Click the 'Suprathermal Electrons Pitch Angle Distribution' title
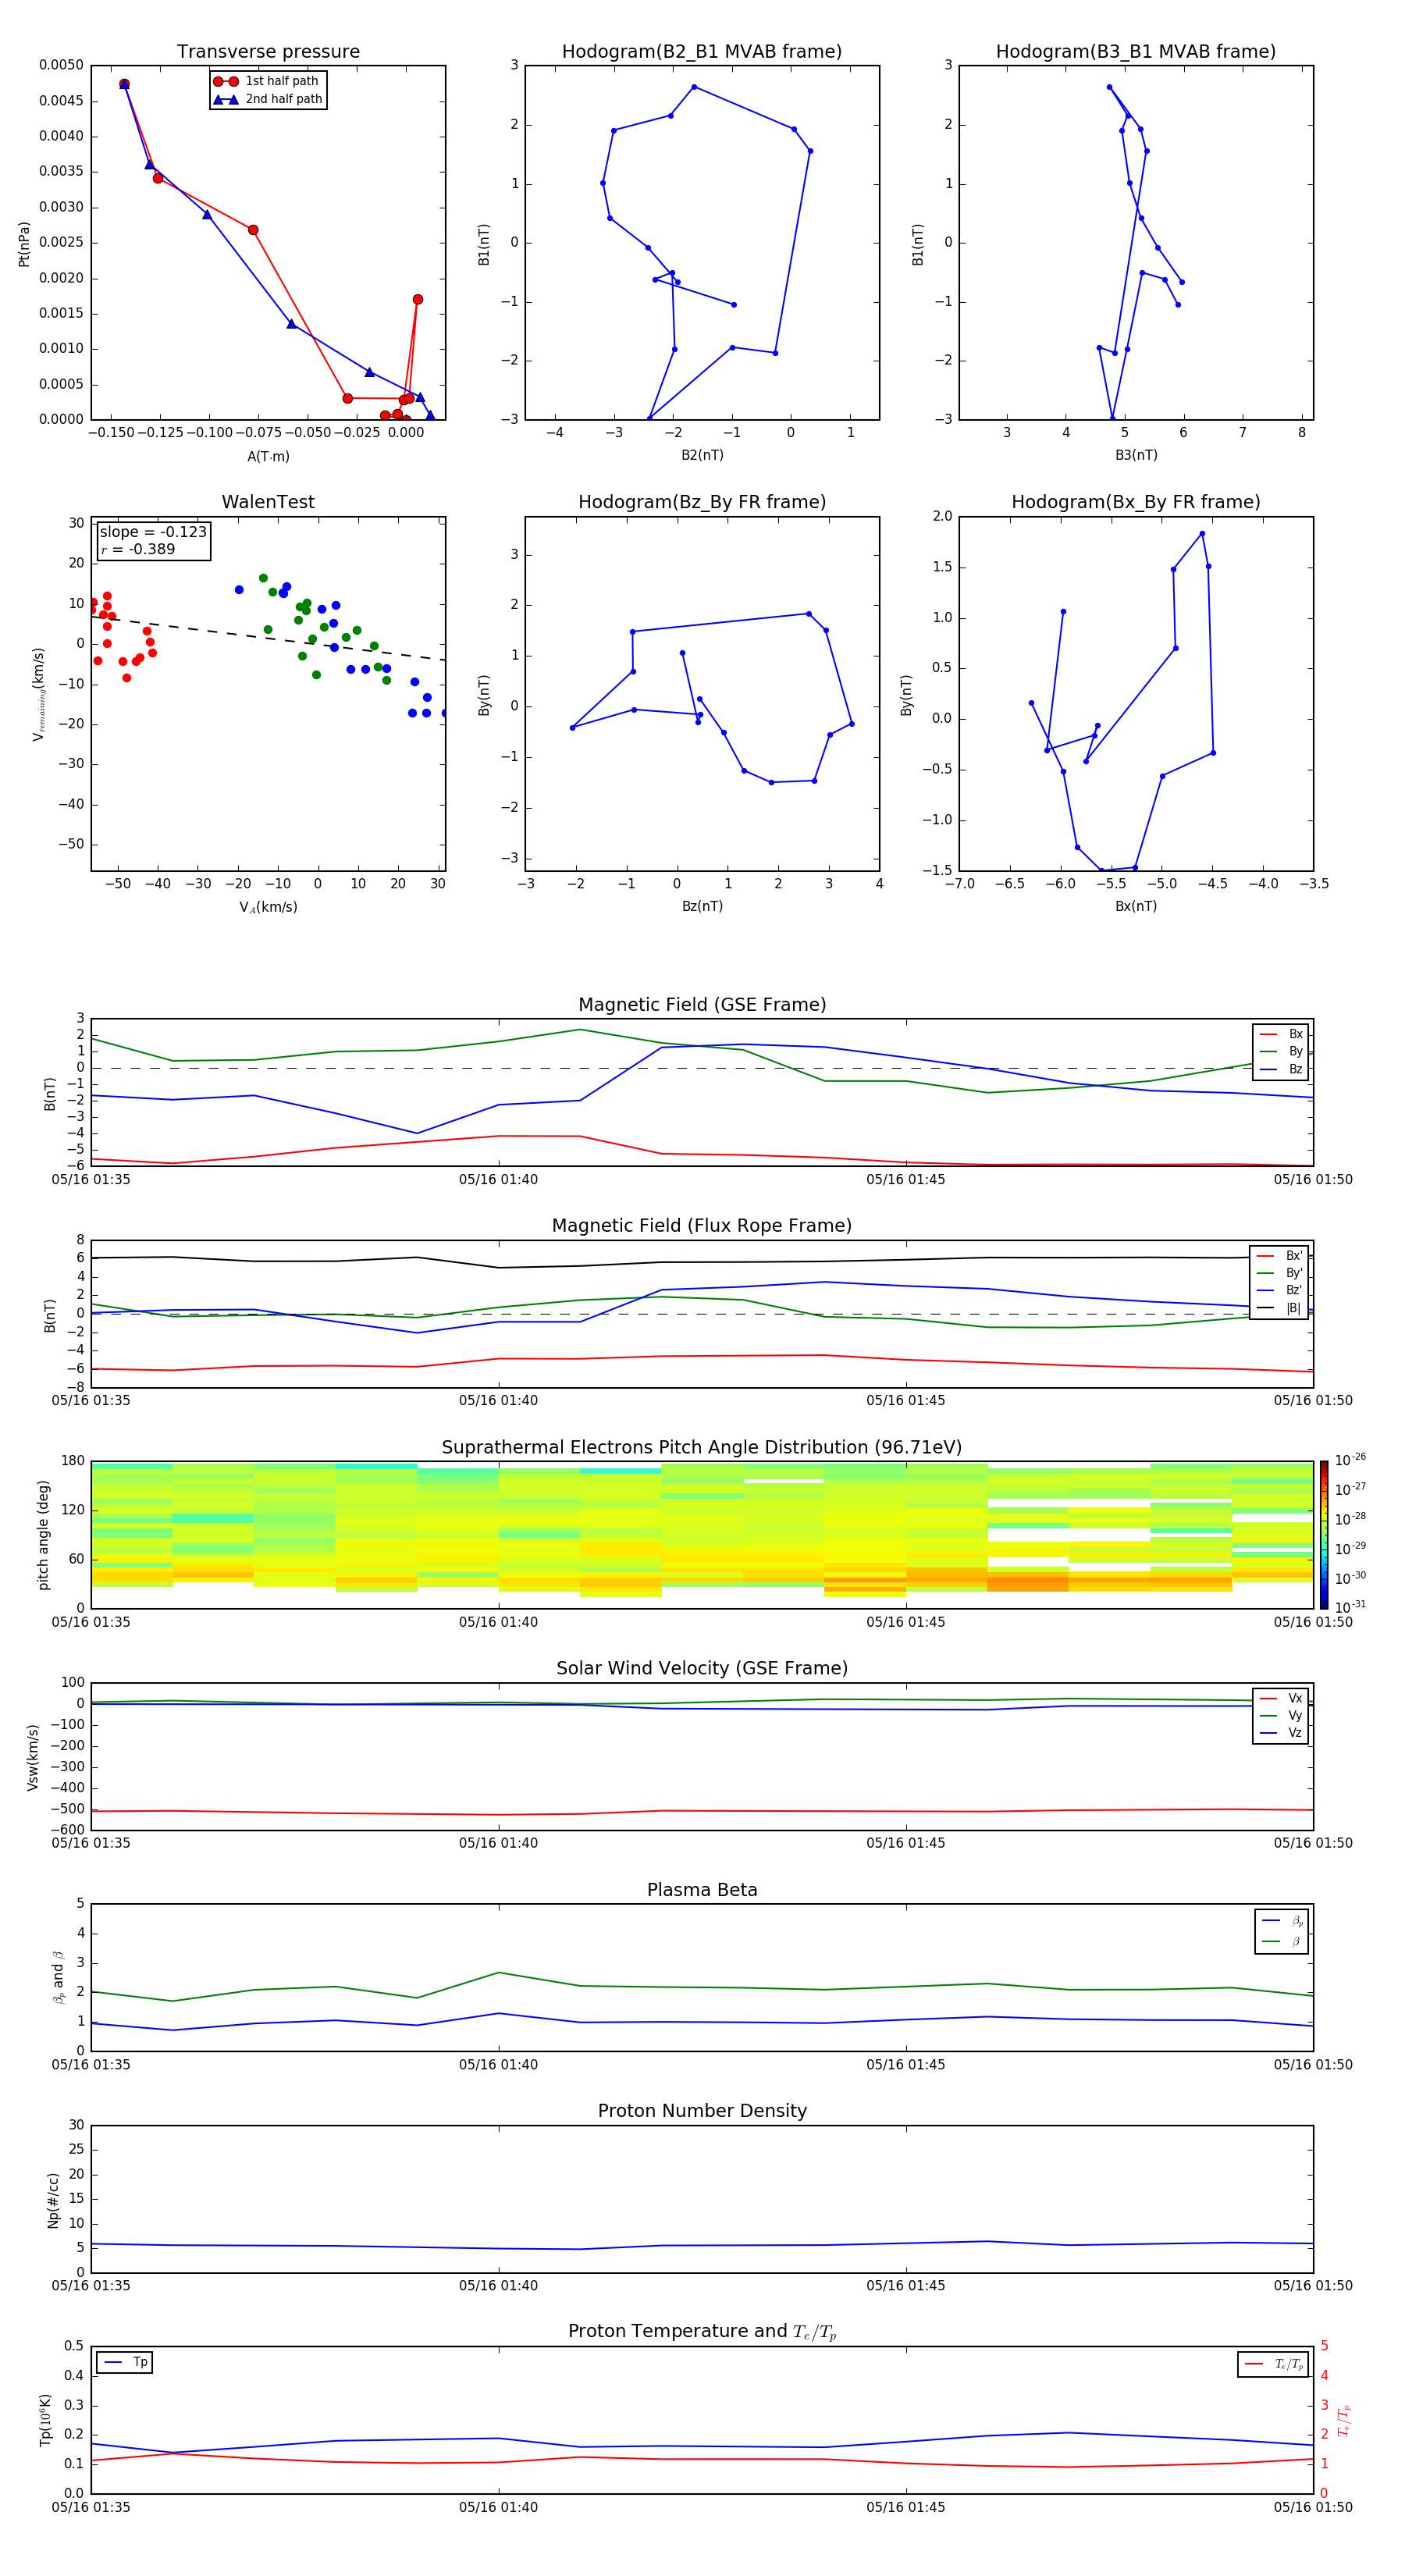1405x2576 pixels. (702, 1448)
